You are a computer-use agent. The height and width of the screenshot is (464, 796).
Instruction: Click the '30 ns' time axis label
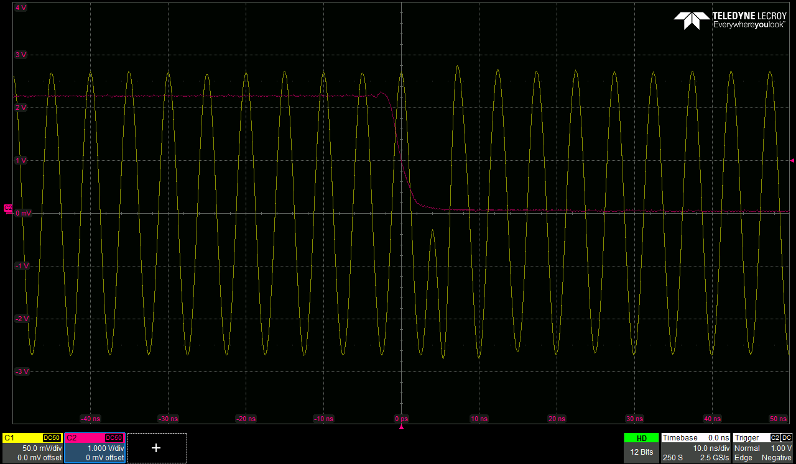635,419
